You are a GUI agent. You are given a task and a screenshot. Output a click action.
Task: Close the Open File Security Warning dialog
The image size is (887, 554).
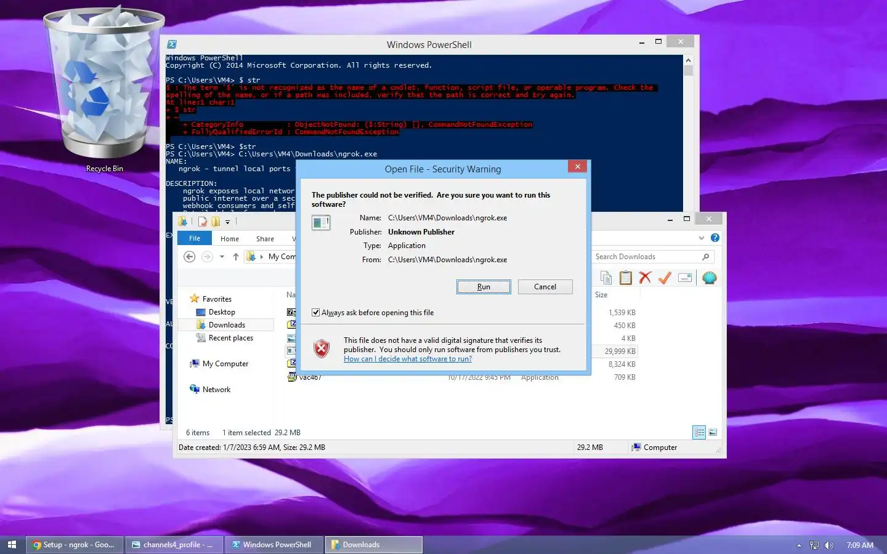click(577, 166)
